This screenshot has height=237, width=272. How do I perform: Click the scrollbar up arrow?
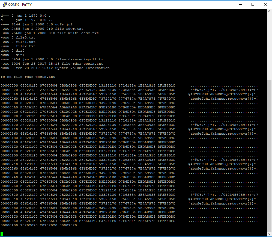click(x=269, y=11)
